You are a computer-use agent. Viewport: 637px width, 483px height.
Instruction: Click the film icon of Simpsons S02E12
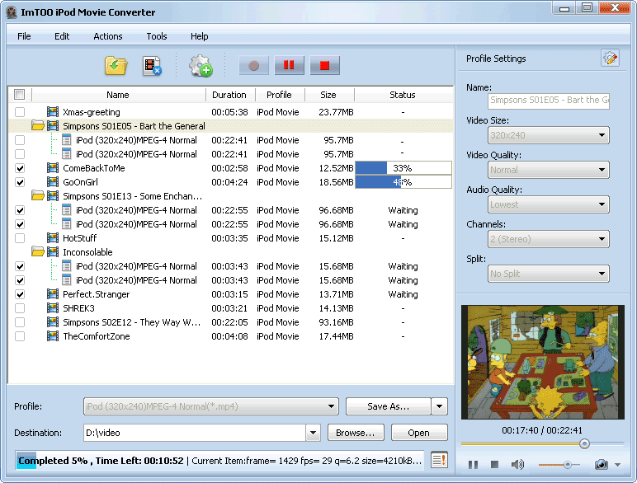(53, 322)
